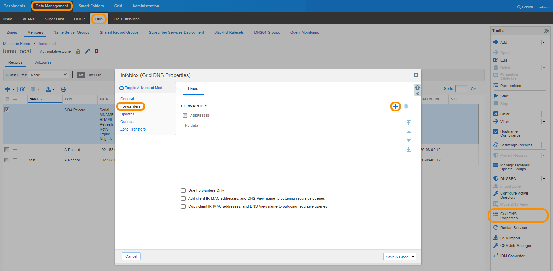Screen dimensions: 553x271
Task: Switch to the Zone Transfers section
Action: (x=133, y=129)
